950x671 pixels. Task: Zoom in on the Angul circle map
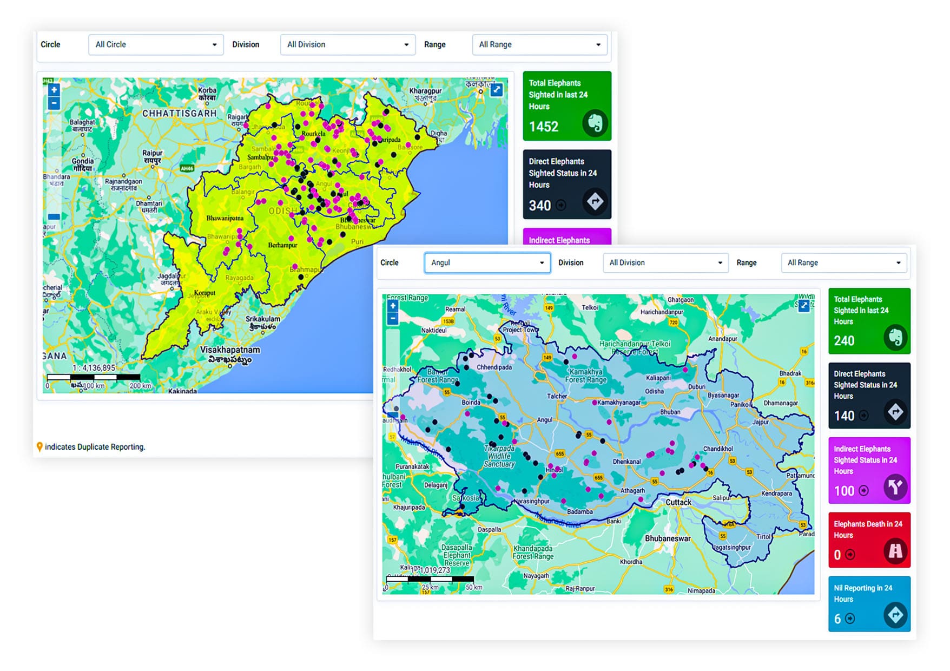(393, 306)
